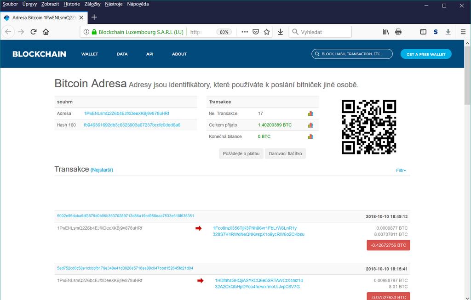
Task: Open the Zobrazit menu
Action: (x=50, y=4)
